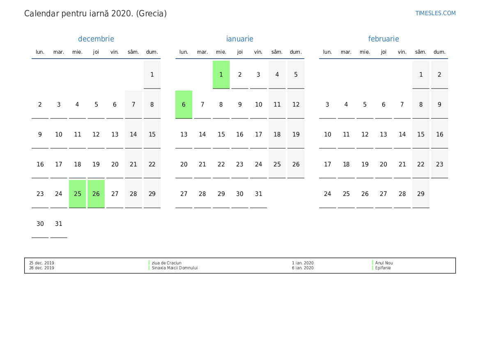Click '1 ian. 2020' legend date

point(303,263)
